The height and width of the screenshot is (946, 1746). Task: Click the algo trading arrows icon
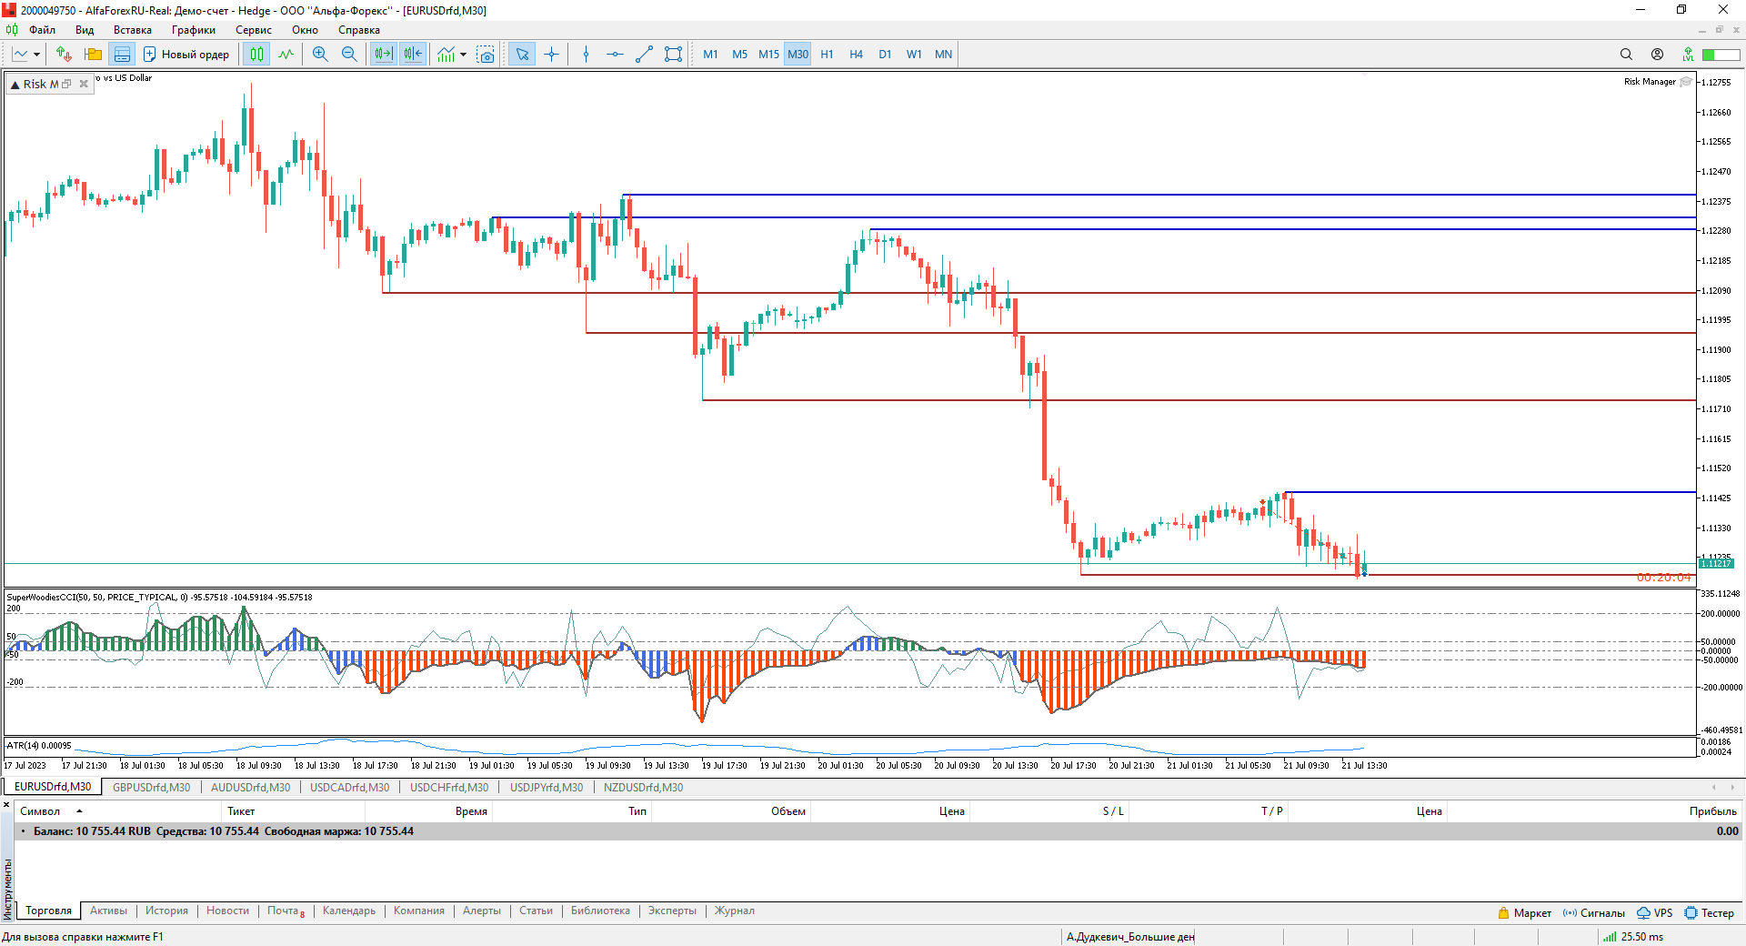64,55
